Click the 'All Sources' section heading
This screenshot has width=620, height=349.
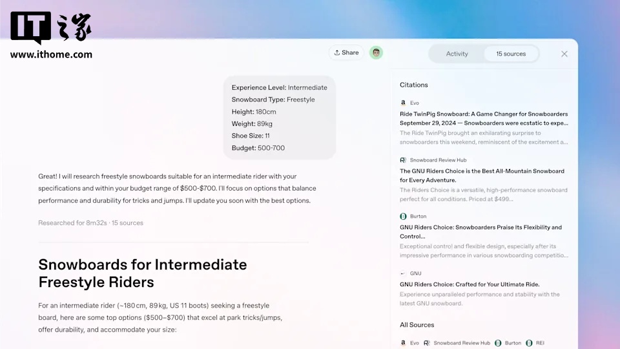point(417,325)
